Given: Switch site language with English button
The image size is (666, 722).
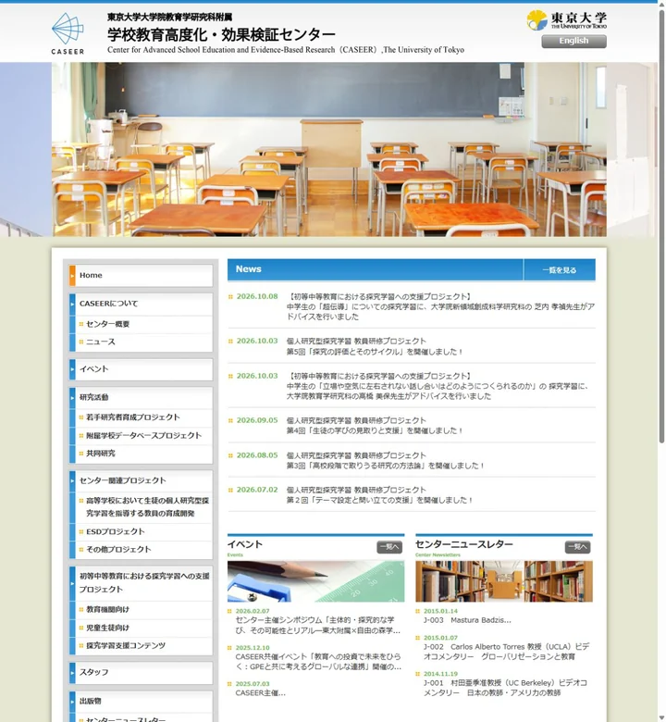Looking at the screenshot, I should [573, 41].
